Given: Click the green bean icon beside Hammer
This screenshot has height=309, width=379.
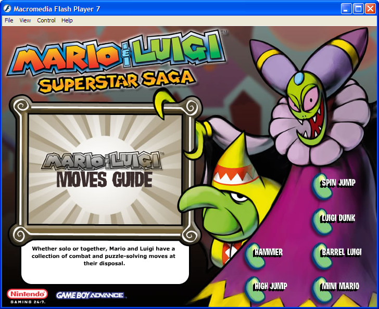Looking at the screenshot, I should coord(254,256).
